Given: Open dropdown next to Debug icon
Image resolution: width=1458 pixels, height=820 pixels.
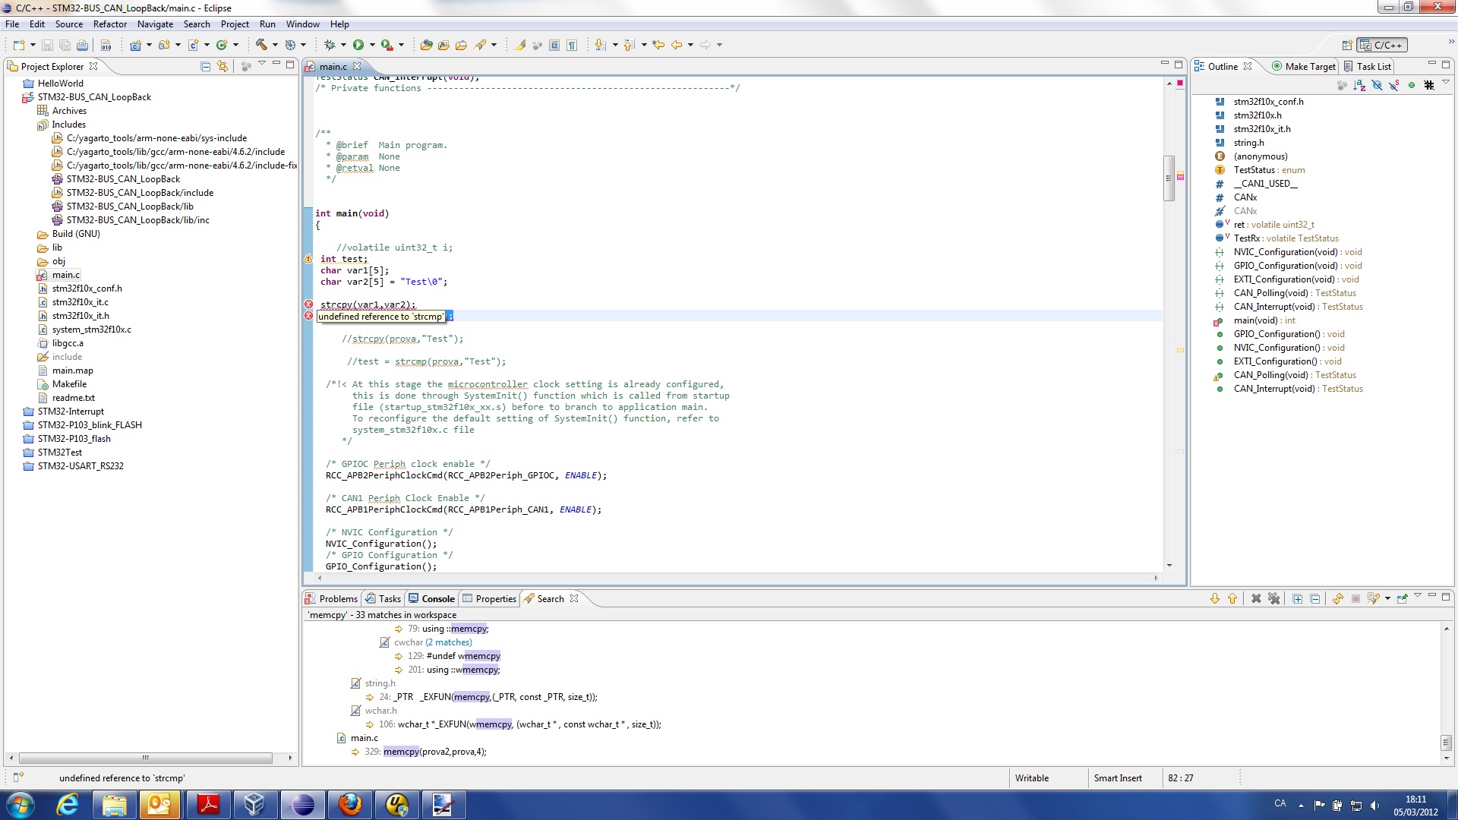Looking at the screenshot, I should (x=343, y=45).
